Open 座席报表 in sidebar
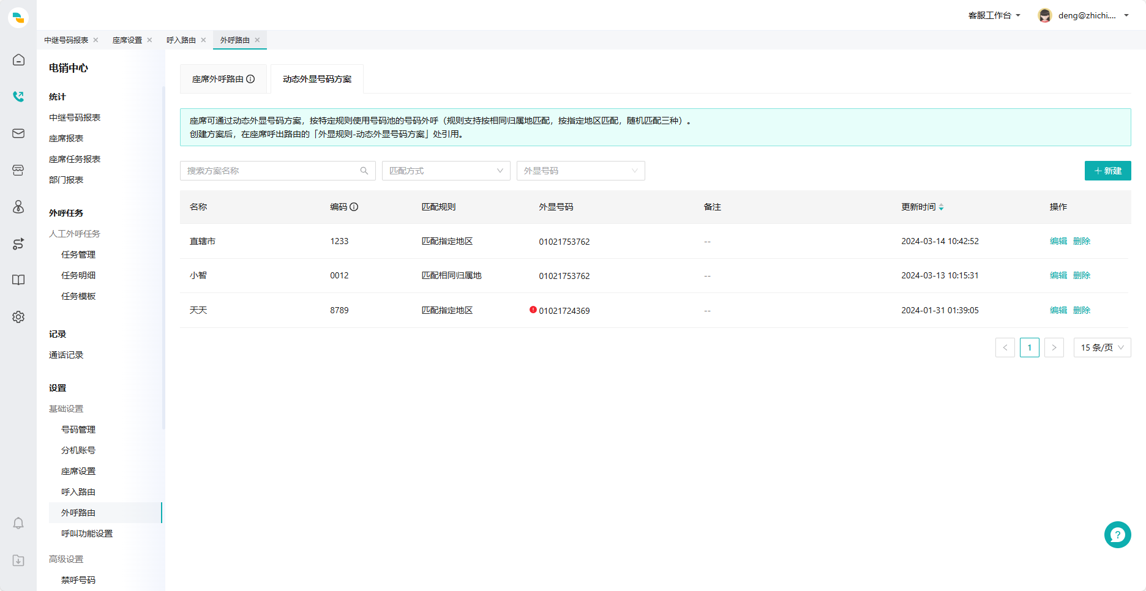The image size is (1146, 591). click(66, 138)
